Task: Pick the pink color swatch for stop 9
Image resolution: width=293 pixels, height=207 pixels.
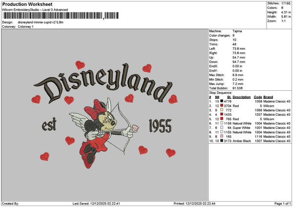Action: [x=222, y=136]
